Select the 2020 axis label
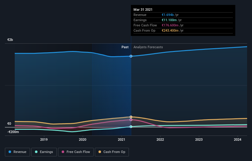 83,139
